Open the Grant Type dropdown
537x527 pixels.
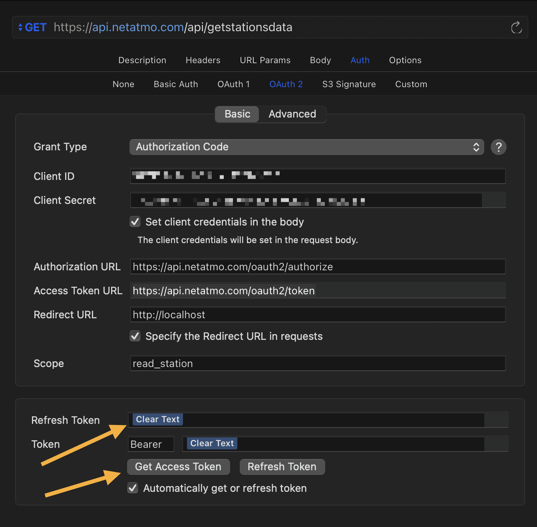306,147
